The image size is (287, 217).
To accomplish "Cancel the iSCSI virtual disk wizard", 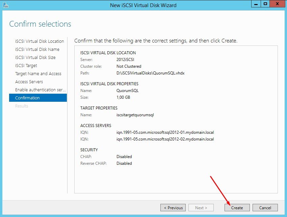I will 265,208.
